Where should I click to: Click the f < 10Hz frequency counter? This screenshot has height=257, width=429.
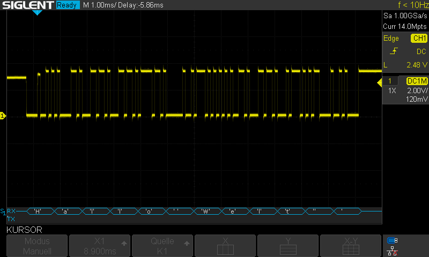[413, 5]
